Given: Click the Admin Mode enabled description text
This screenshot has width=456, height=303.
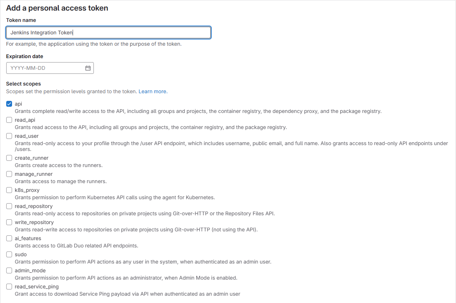Looking at the screenshot, I should 126,278.
